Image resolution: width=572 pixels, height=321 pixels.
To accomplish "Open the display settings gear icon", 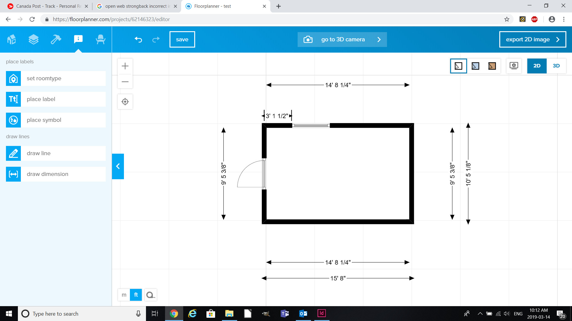I will 514,66.
